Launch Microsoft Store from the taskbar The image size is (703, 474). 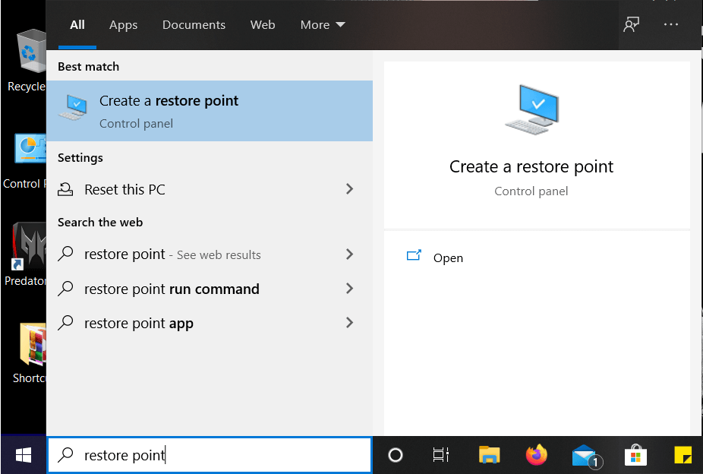click(635, 454)
